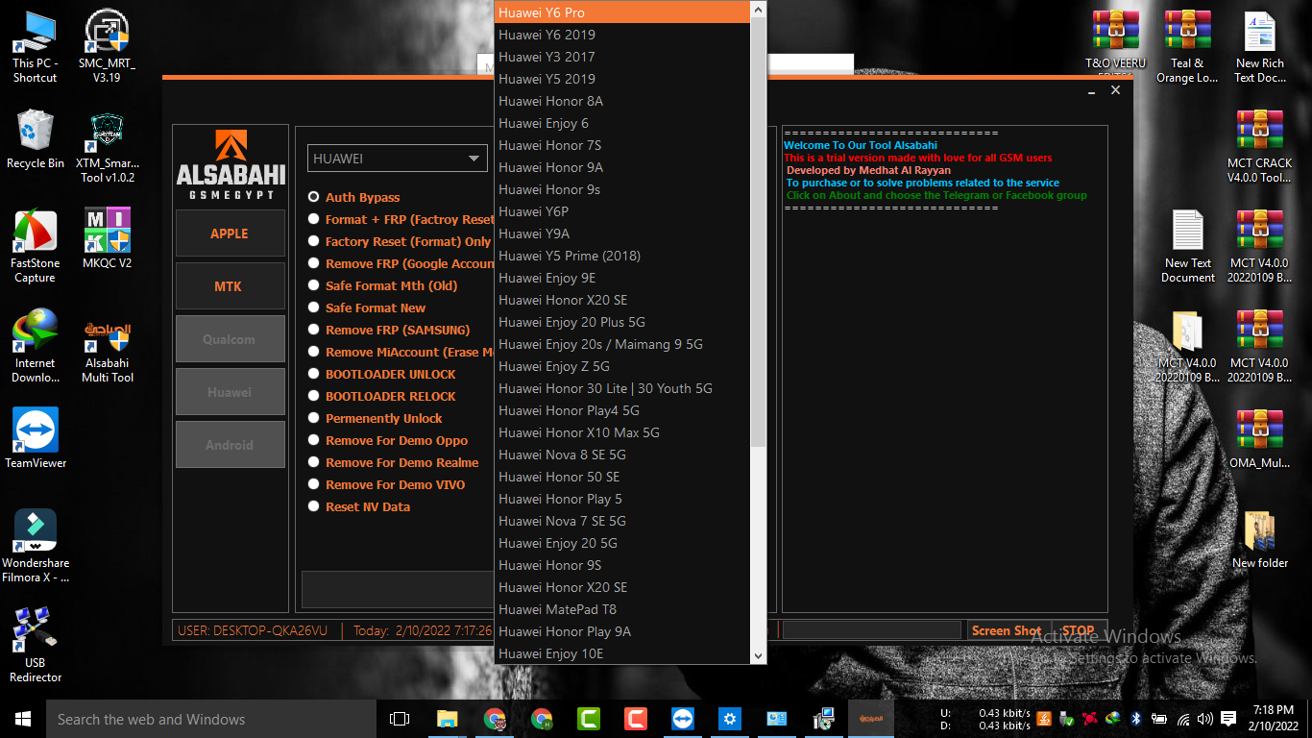Open USB Redirector desktop shortcut

coord(35,645)
